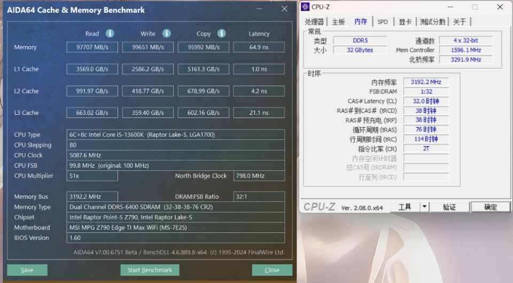Click the BIOS Version 1.60 field
The image size is (513, 283).
[x=176, y=238]
